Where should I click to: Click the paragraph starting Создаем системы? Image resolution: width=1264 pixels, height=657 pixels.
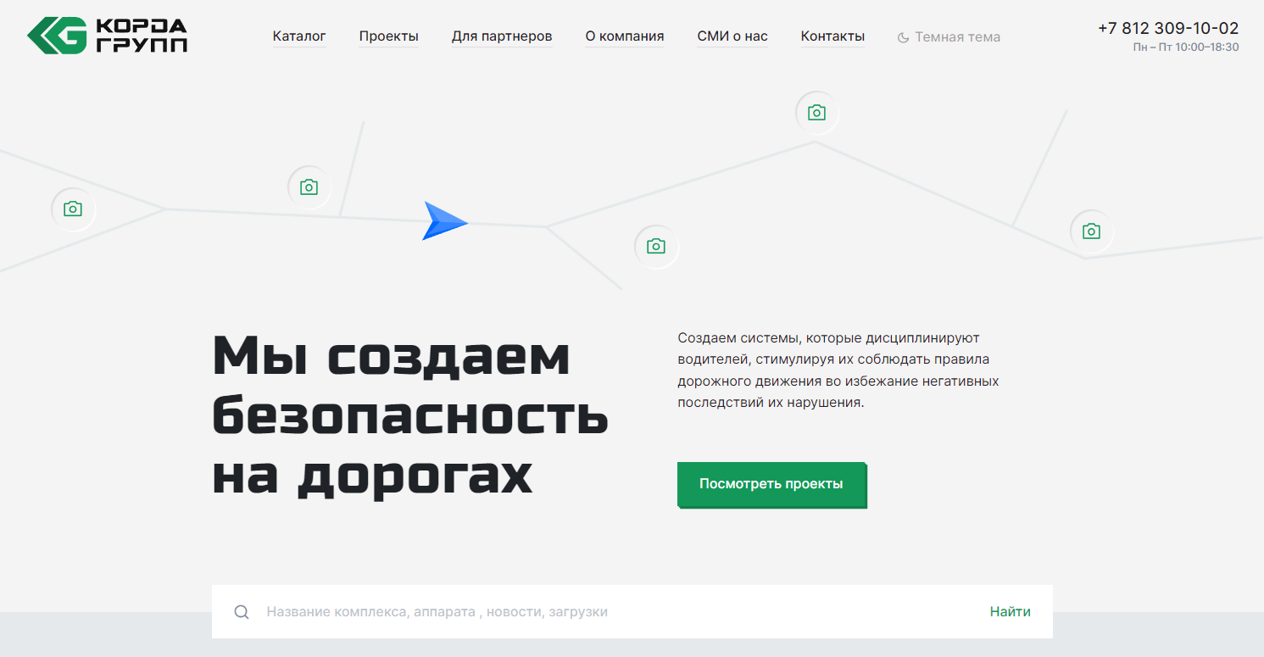coord(838,370)
